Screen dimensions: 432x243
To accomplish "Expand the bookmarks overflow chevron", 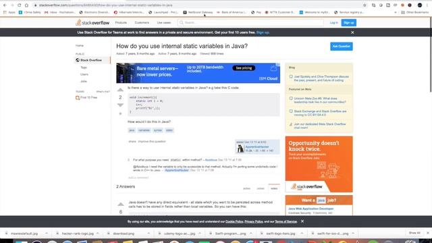I will [x=396, y=12].
